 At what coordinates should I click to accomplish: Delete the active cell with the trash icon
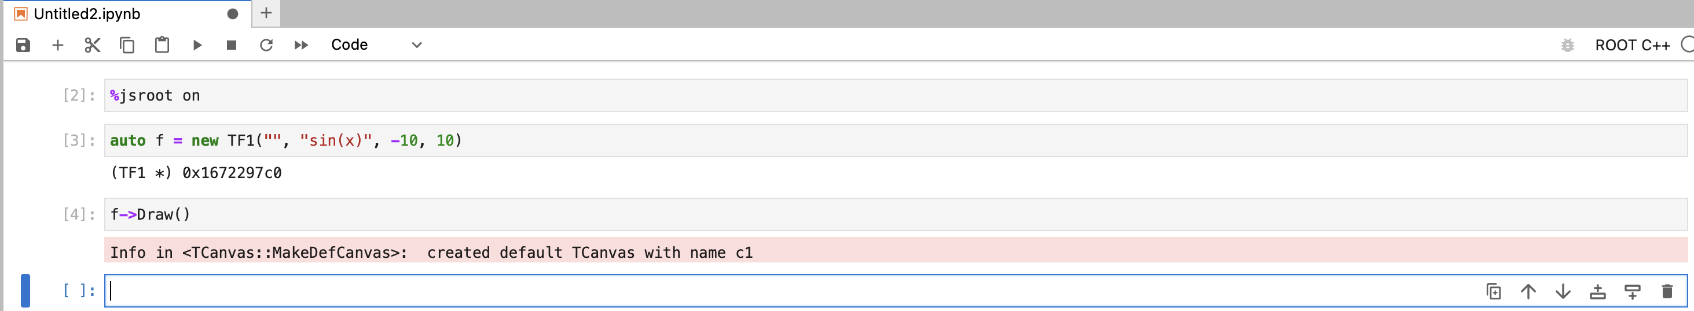1667,291
